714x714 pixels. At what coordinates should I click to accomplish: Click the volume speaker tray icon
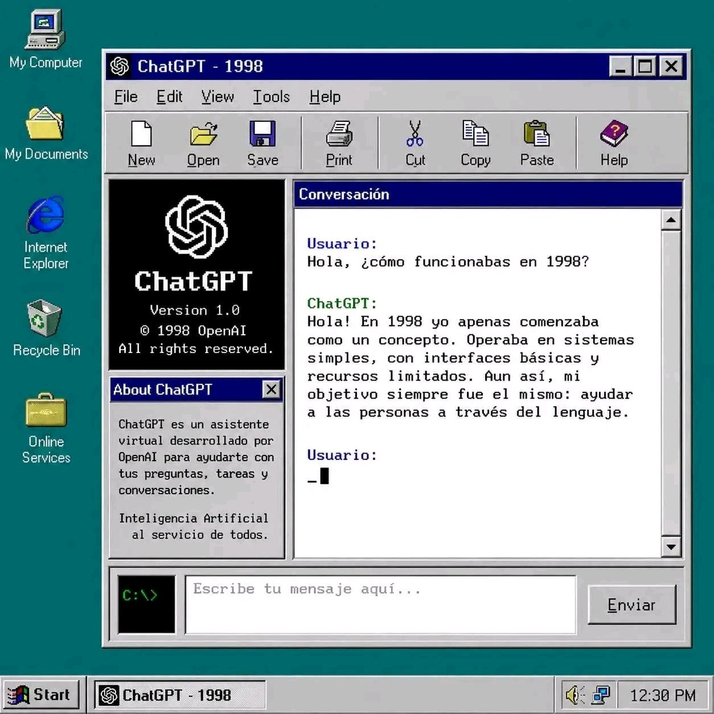pyautogui.click(x=575, y=695)
